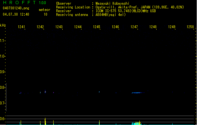Click the 1246 time axis marker
Viewport: 197px width, 125px height.
pyautogui.click(x=115, y=27)
